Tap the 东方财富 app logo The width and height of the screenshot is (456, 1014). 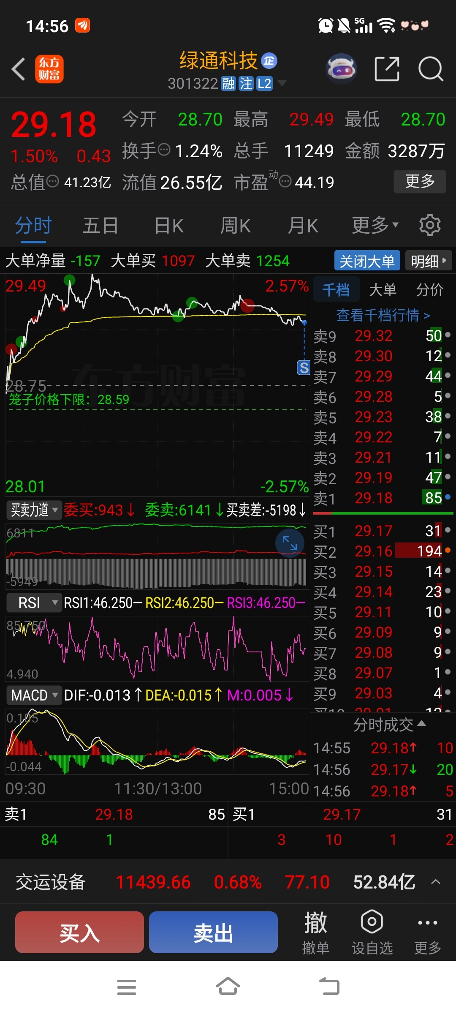(x=49, y=69)
